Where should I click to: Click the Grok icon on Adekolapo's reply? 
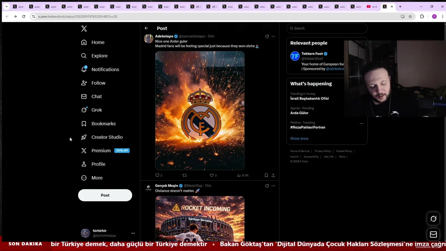click(x=267, y=36)
